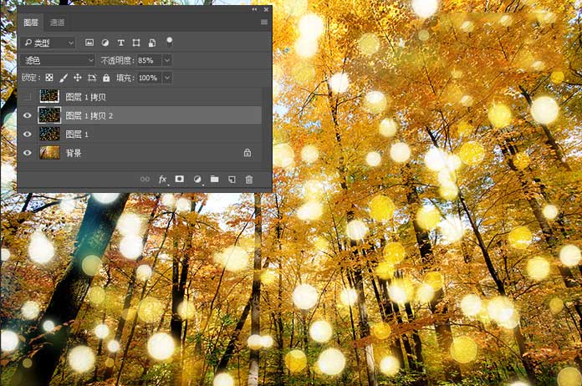Delete layer with trash icon
This screenshot has height=386, width=582.
(x=249, y=180)
